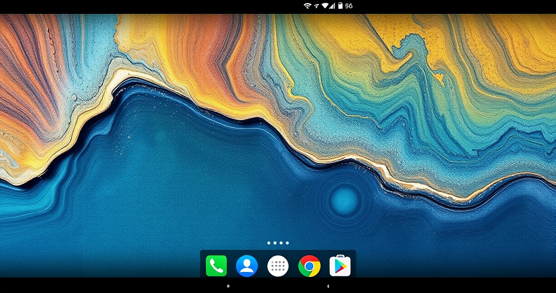556x293 pixels.
Task: Open the green Phone app
Action: tap(216, 266)
